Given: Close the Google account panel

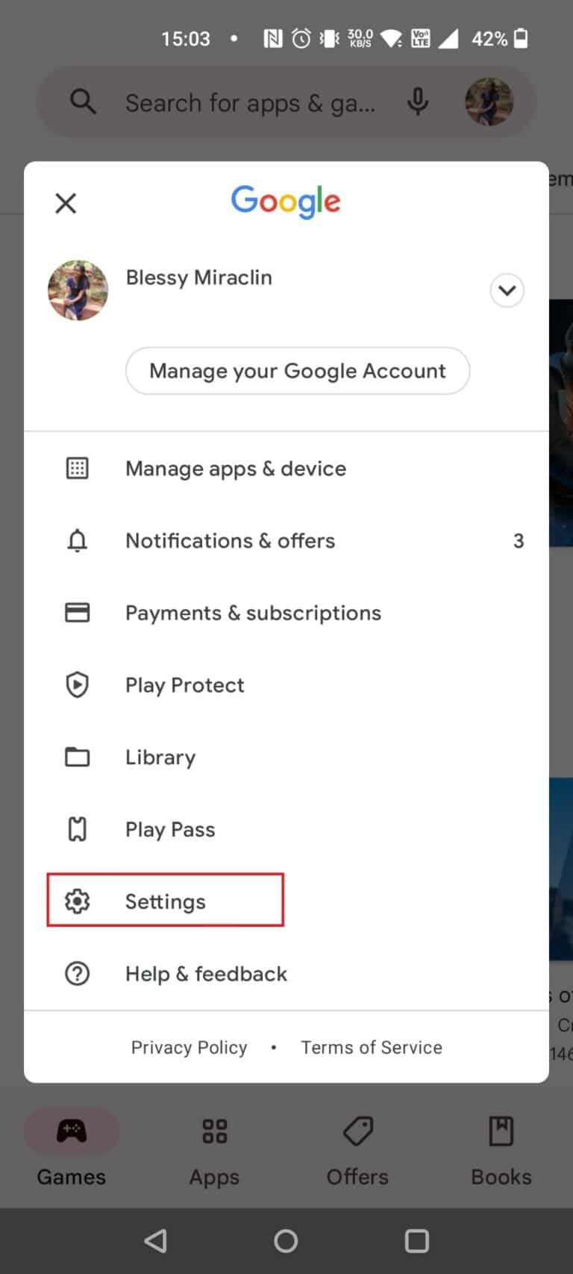Looking at the screenshot, I should (66, 203).
